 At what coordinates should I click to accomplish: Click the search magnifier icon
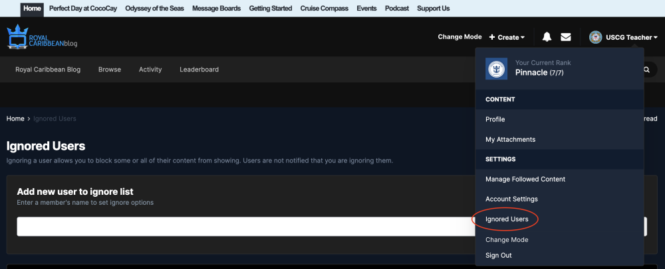coord(646,70)
